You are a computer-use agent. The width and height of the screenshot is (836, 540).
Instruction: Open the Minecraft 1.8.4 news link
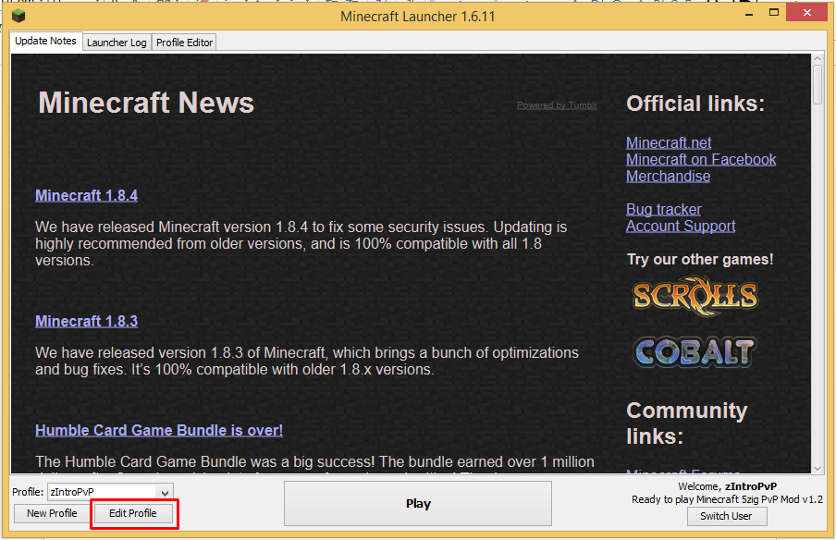(x=86, y=196)
